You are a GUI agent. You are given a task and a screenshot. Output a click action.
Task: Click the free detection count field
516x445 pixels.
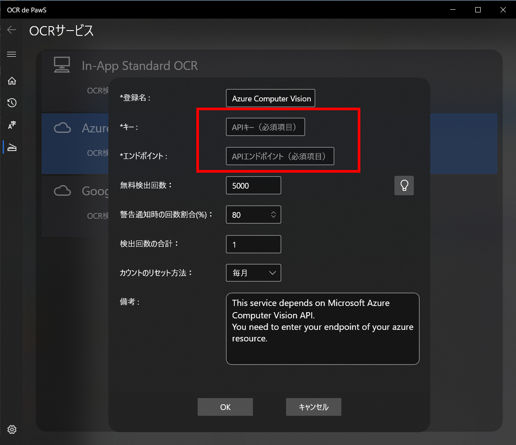253,186
